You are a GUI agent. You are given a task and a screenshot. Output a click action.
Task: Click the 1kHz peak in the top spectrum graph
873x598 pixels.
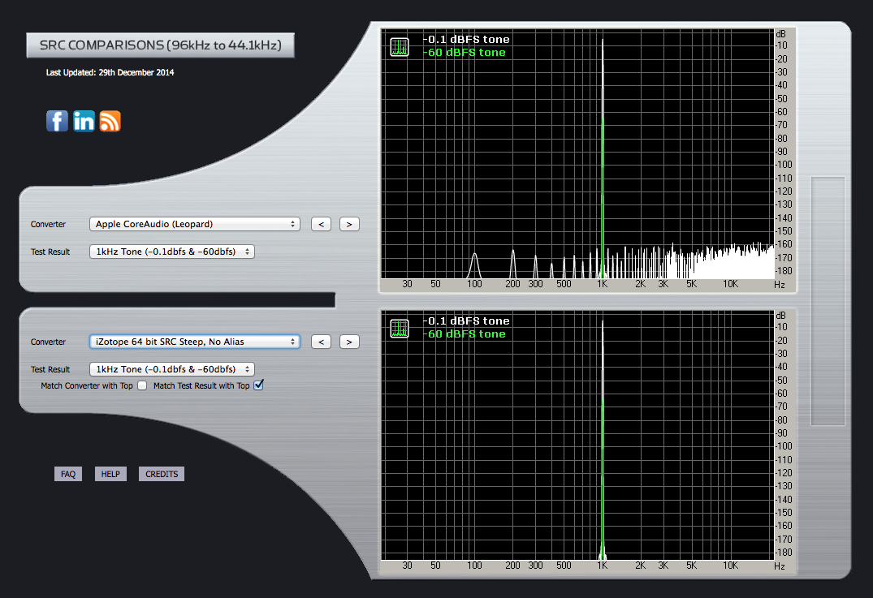point(603,158)
